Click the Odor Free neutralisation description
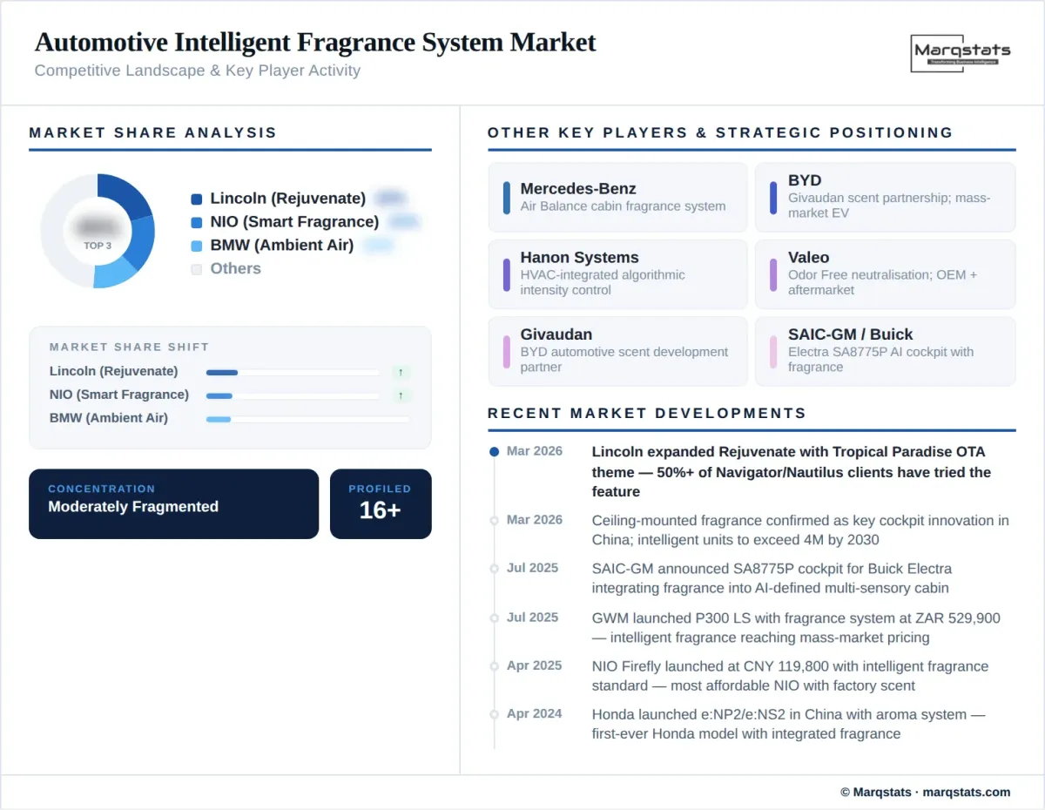 tap(882, 282)
